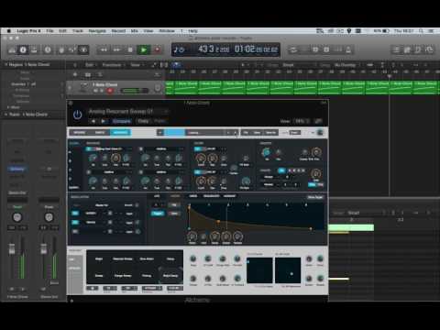Open the Analog Resonant Sweep 01 preset menu

click(127, 112)
